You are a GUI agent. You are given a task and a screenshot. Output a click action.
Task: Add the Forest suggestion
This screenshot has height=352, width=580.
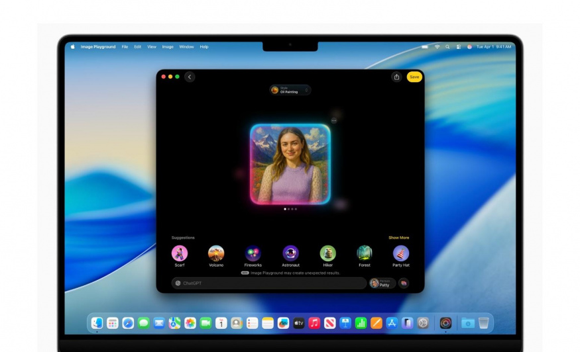365,256
